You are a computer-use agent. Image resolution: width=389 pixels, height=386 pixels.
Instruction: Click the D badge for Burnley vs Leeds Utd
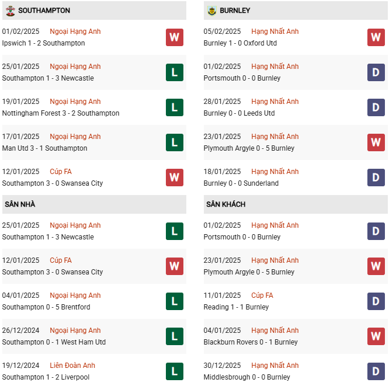376,107
